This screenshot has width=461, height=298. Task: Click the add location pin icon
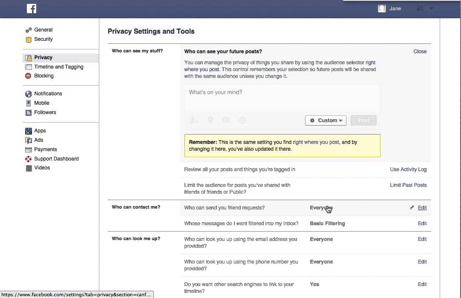(210, 120)
